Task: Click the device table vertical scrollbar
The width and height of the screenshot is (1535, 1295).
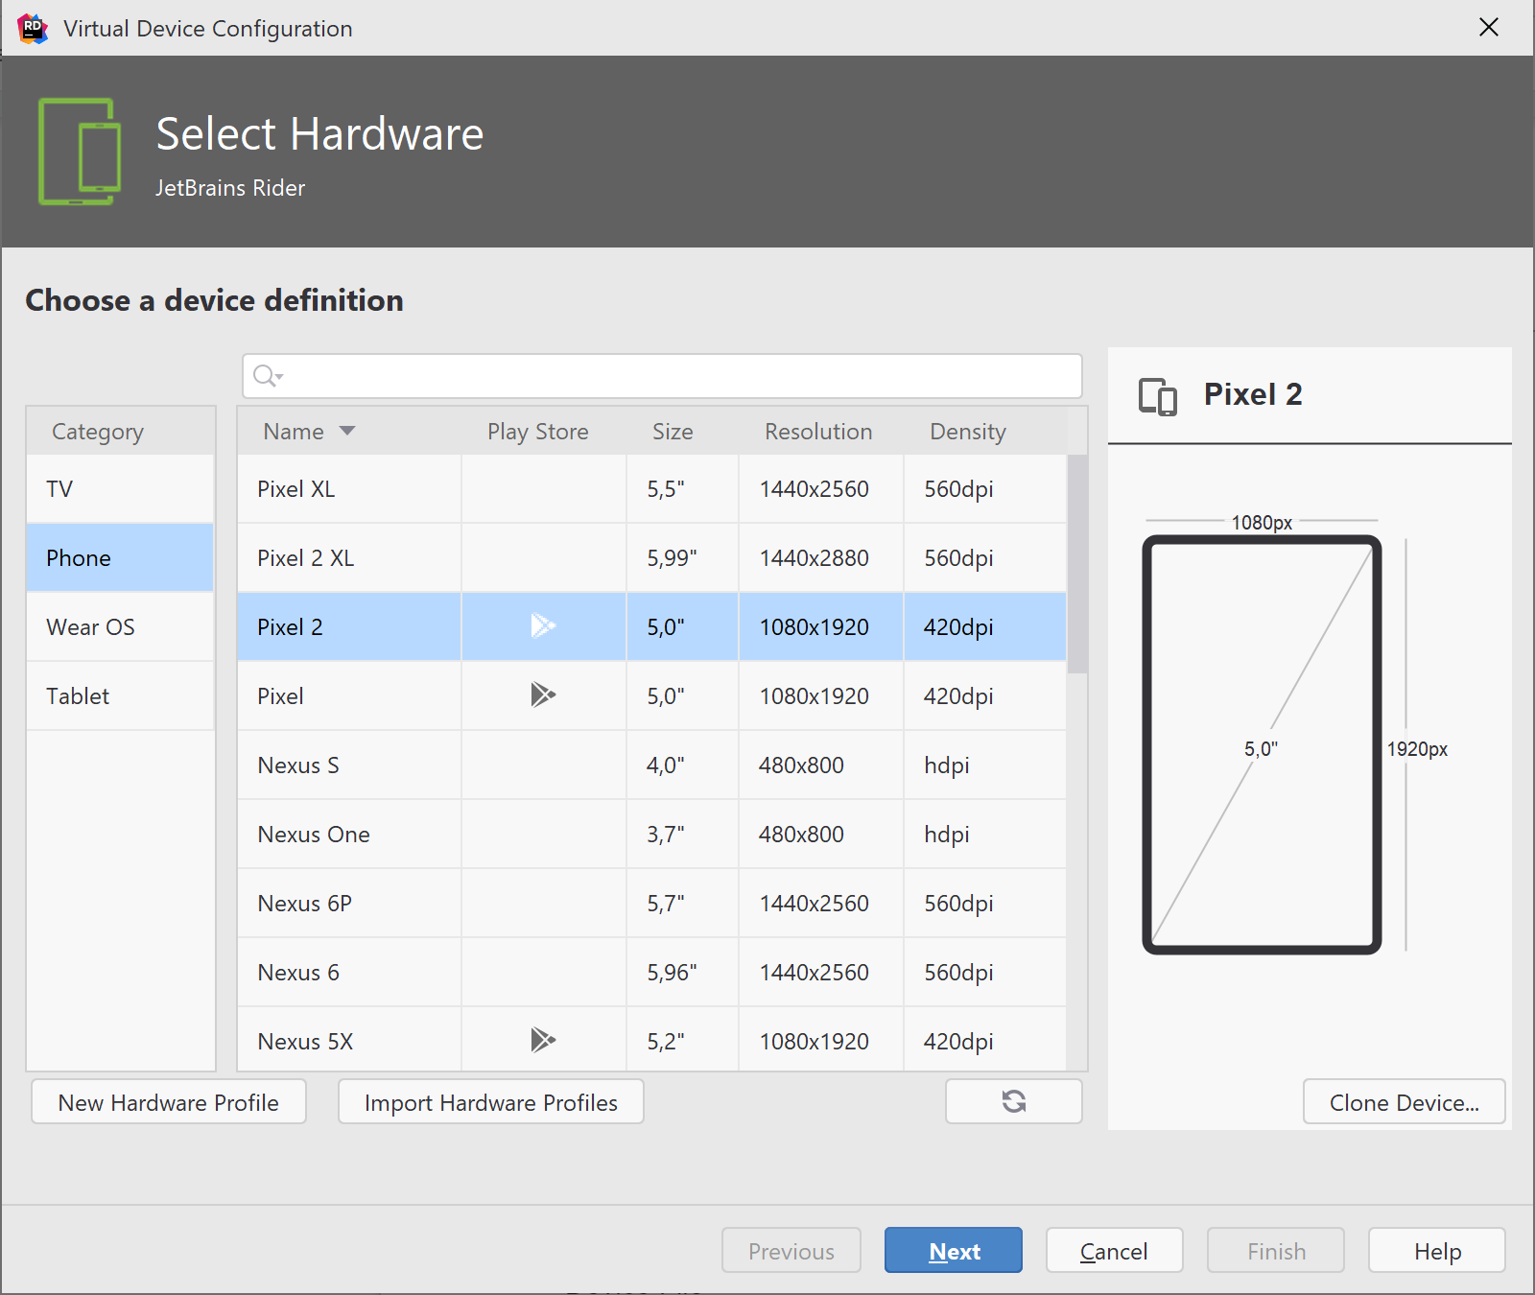Action: (x=1077, y=564)
